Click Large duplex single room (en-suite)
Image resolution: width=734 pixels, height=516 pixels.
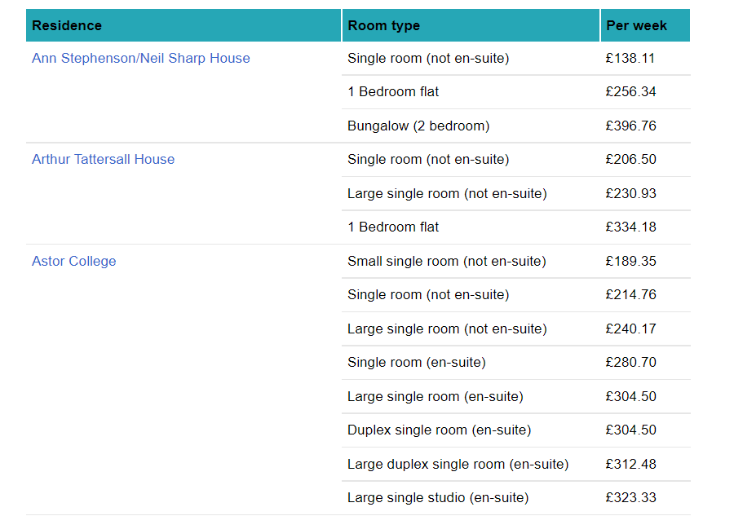click(458, 465)
